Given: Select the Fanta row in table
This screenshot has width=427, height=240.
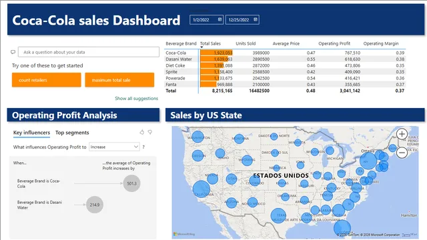Looking at the screenshot, I should point(285,85).
